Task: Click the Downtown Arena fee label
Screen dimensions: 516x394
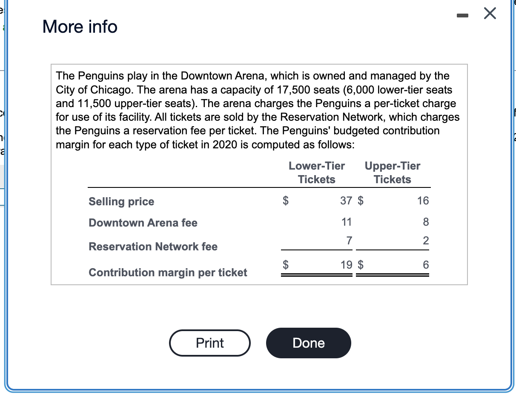Action: click(x=143, y=223)
